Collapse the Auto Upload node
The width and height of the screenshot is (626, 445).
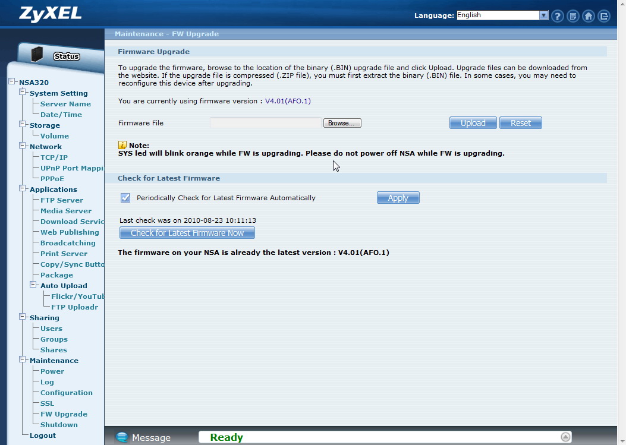coord(33,285)
